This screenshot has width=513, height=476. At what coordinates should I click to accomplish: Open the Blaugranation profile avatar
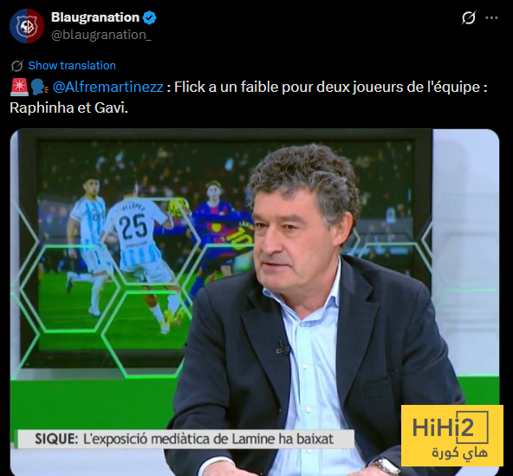pyautogui.click(x=27, y=26)
